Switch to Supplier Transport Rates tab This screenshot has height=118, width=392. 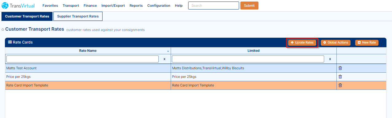tap(78, 16)
